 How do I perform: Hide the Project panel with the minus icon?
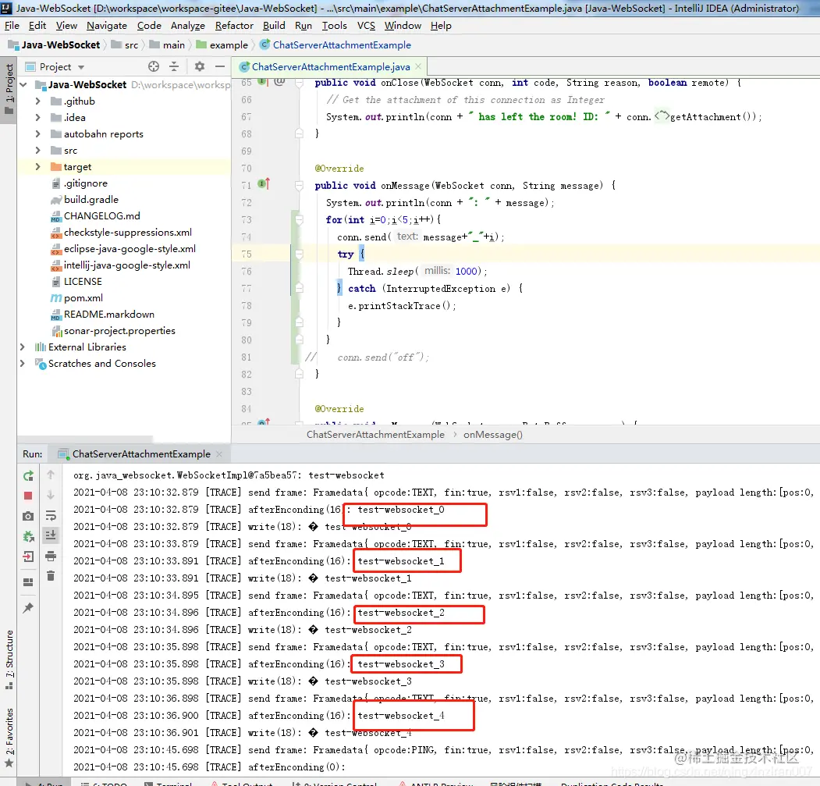tap(220, 66)
